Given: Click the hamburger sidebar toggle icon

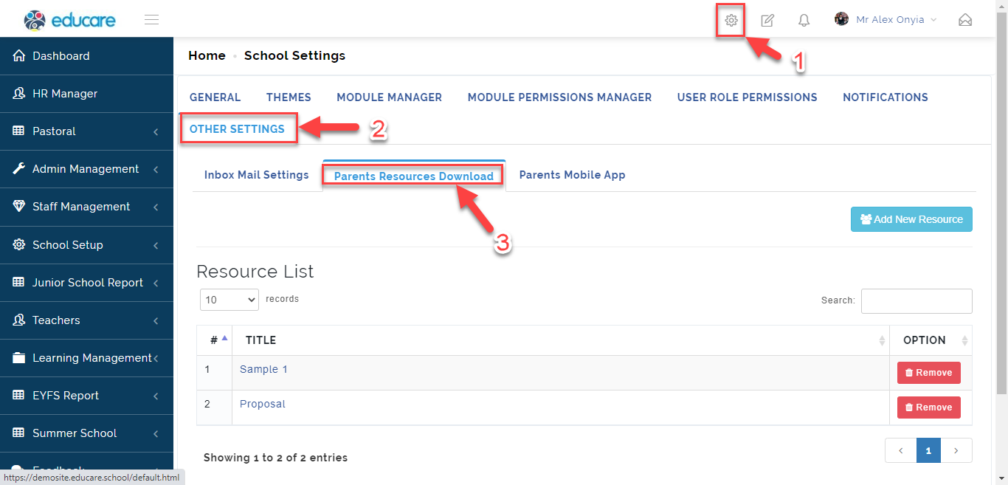Looking at the screenshot, I should click(152, 20).
